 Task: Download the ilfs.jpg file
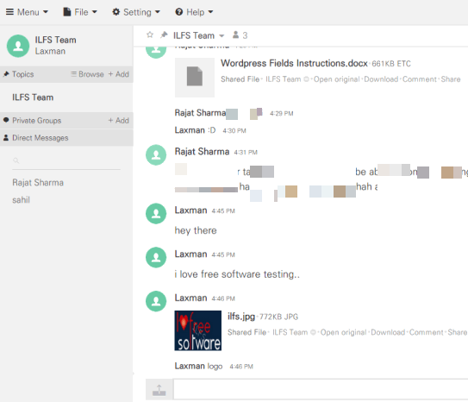click(388, 332)
